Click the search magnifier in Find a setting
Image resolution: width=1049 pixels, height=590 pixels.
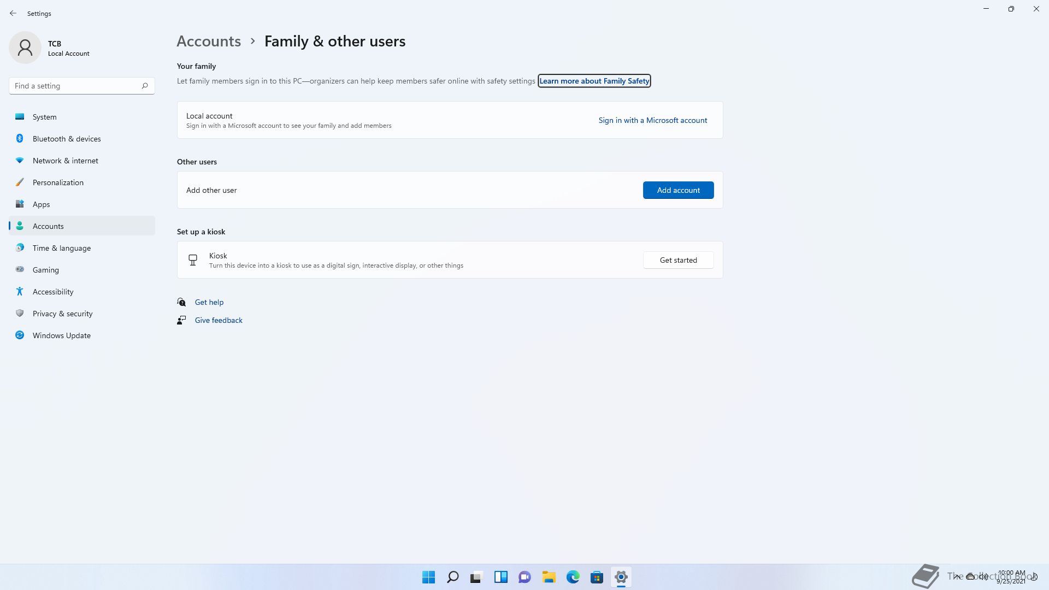[x=145, y=86]
